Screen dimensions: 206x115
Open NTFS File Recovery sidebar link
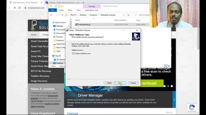[41, 71]
